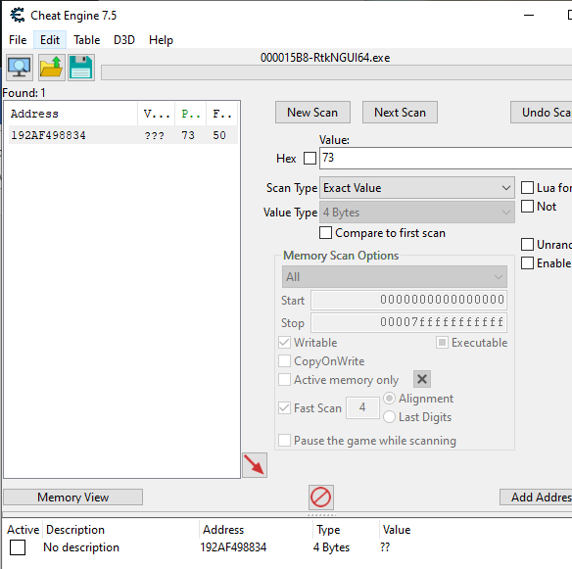
Task: Open the Edit menu
Action: tap(50, 40)
